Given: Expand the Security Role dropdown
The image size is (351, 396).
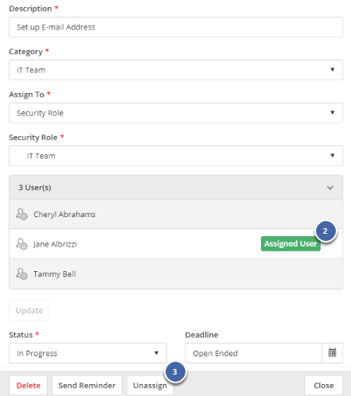Looking at the screenshot, I should coord(176,156).
